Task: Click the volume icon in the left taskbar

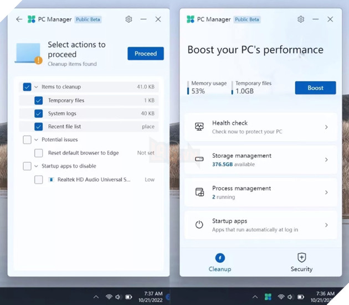Action: click(118, 297)
